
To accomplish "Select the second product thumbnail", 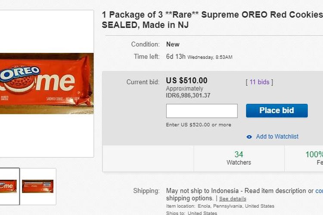I will tap(38, 186).
